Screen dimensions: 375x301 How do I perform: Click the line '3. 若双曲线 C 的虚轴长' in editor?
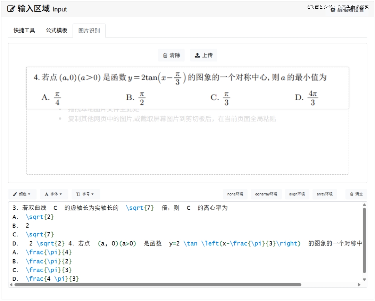click(x=120, y=208)
